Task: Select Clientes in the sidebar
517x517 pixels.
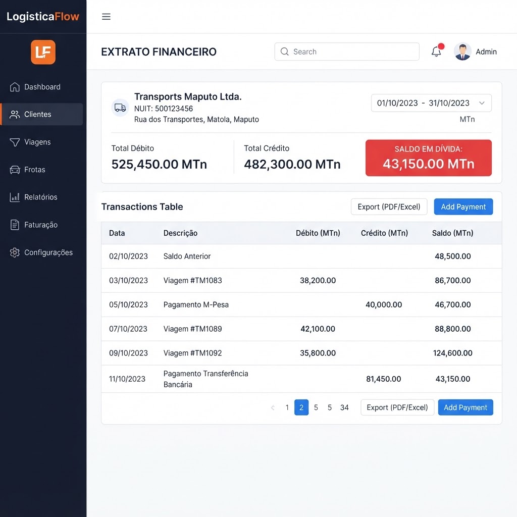Action: click(x=42, y=115)
